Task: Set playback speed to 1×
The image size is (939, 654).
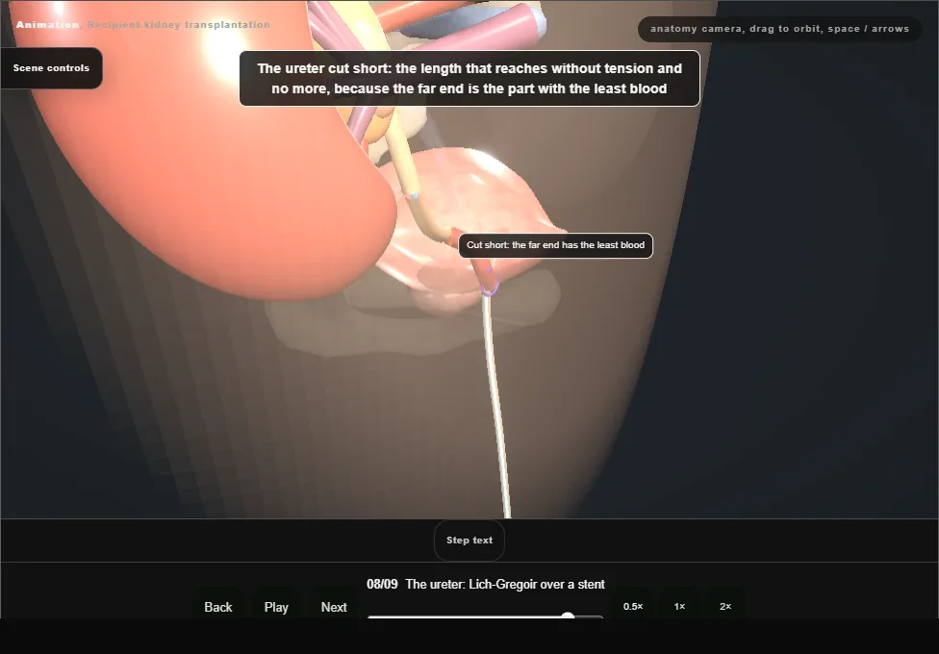Action: pyautogui.click(x=679, y=606)
